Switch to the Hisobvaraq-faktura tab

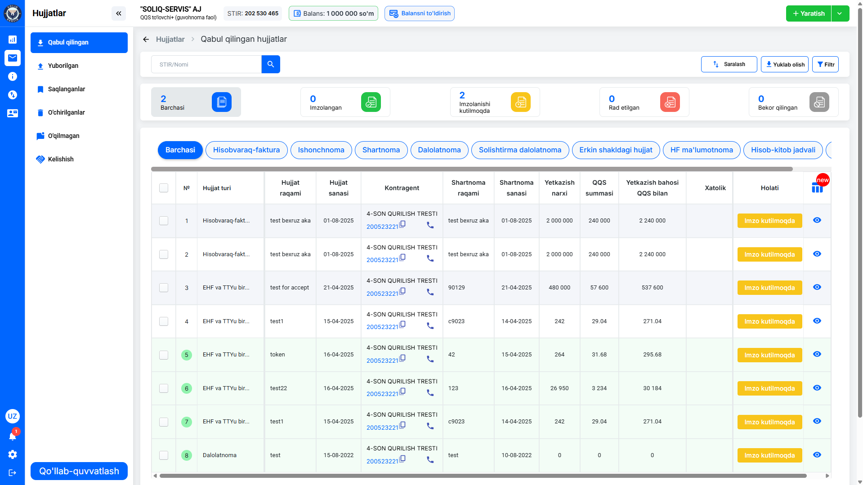pos(246,150)
